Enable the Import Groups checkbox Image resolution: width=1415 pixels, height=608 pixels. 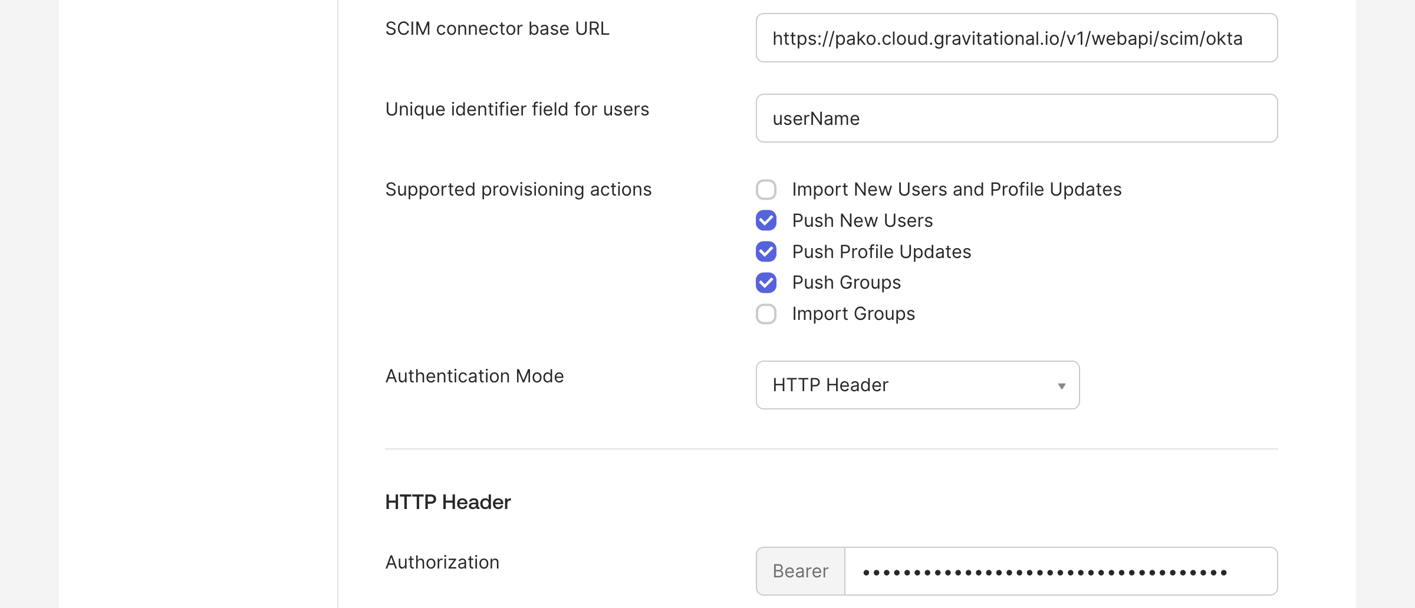coord(766,314)
